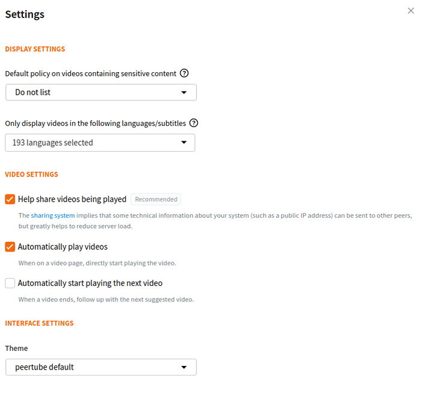The width and height of the screenshot is (421, 399).
Task: Open help icon for languages/subtitles filter
Action: 194,123
